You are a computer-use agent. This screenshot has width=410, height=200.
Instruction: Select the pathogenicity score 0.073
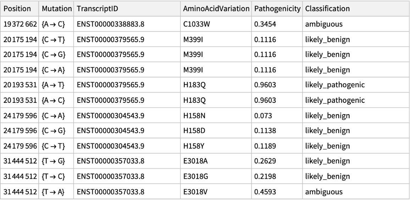(x=262, y=116)
